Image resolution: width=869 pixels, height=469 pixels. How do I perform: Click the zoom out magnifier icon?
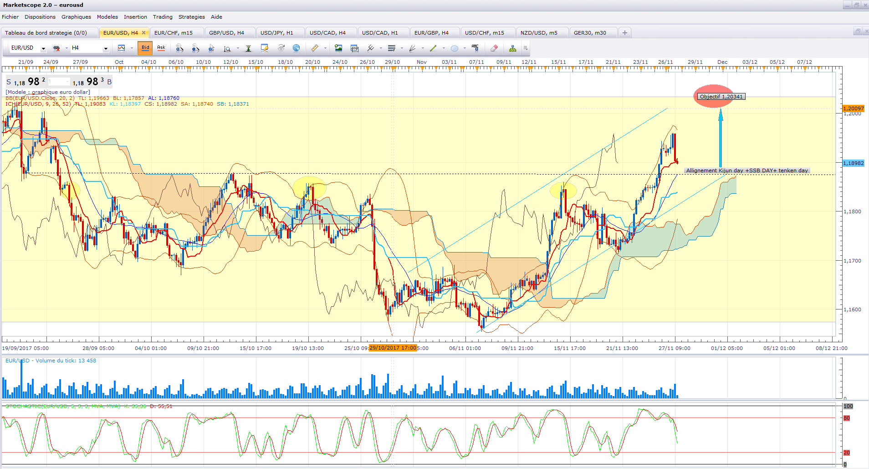(x=195, y=48)
